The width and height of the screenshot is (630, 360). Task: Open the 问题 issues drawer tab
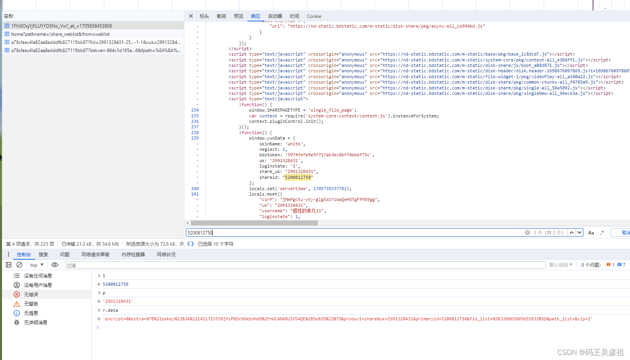[x=65, y=254]
